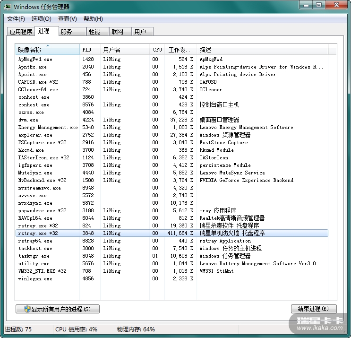Select the FSCapture.exe *32 process
The height and width of the screenshot is (338, 351).
pos(172,142)
